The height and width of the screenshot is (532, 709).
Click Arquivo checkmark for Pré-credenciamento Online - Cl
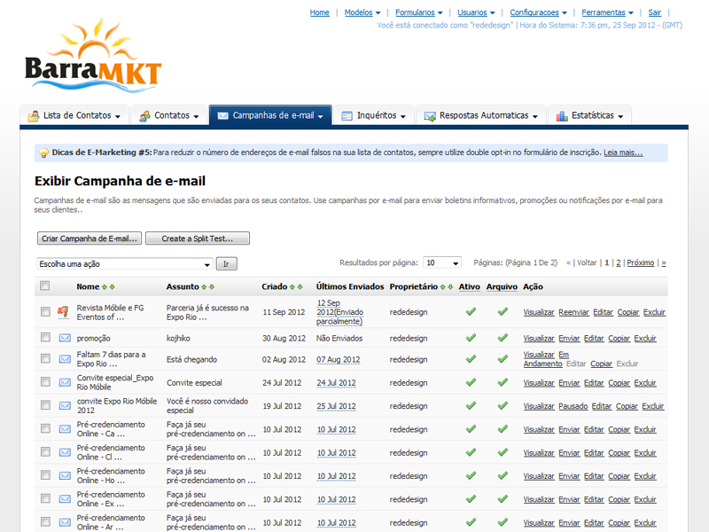pyautogui.click(x=503, y=452)
